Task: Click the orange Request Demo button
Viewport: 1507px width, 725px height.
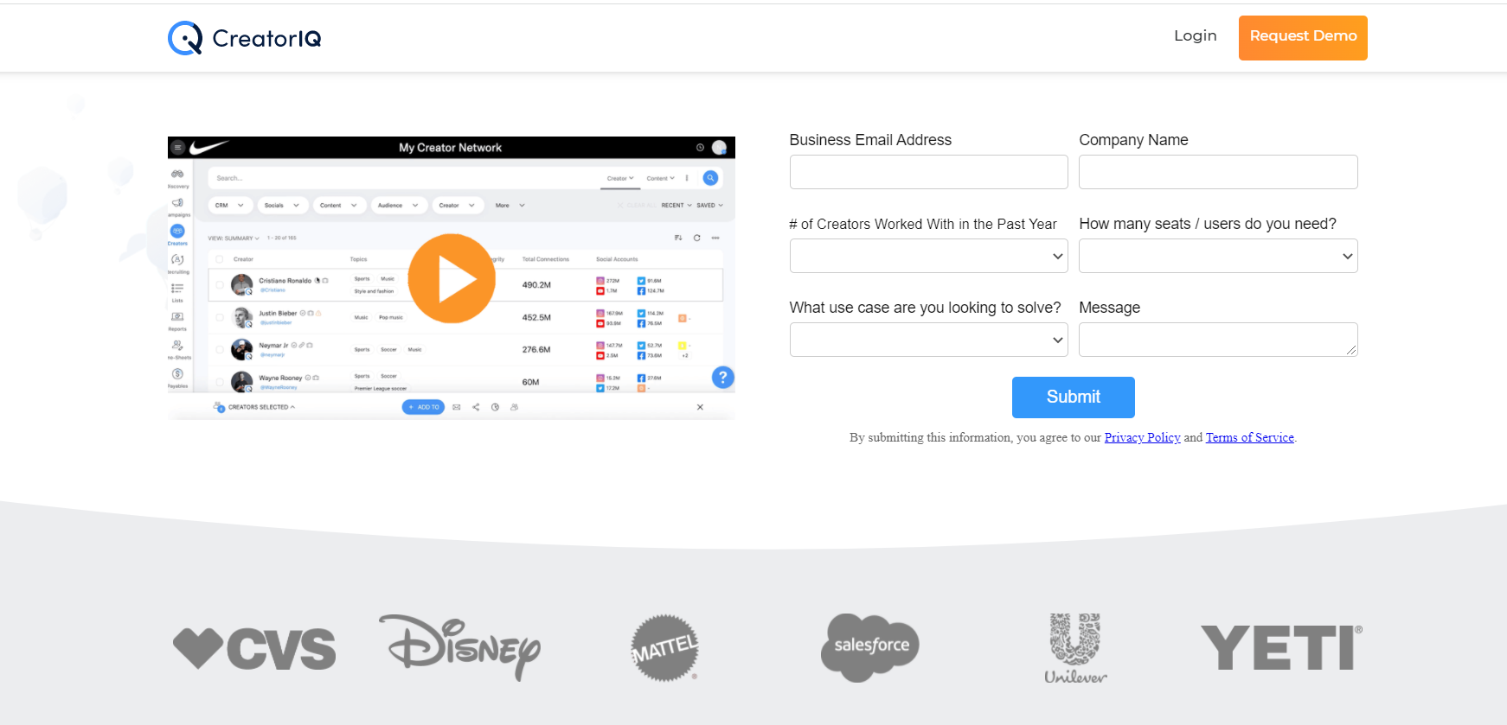Action: coord(1303,38)
